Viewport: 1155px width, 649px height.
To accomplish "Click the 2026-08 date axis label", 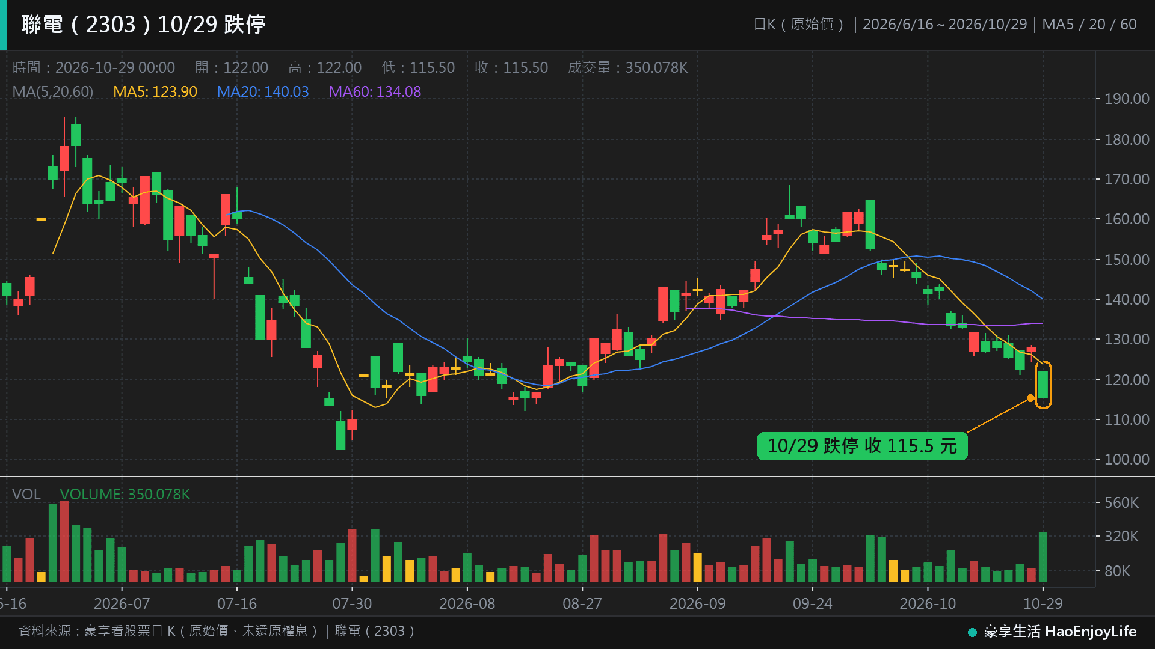I will (x=467, y=603).
